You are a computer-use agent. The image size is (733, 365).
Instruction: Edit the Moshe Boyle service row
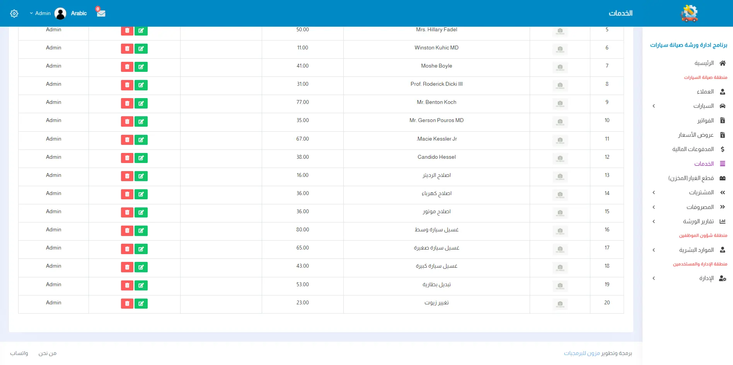tap(141, 67)
